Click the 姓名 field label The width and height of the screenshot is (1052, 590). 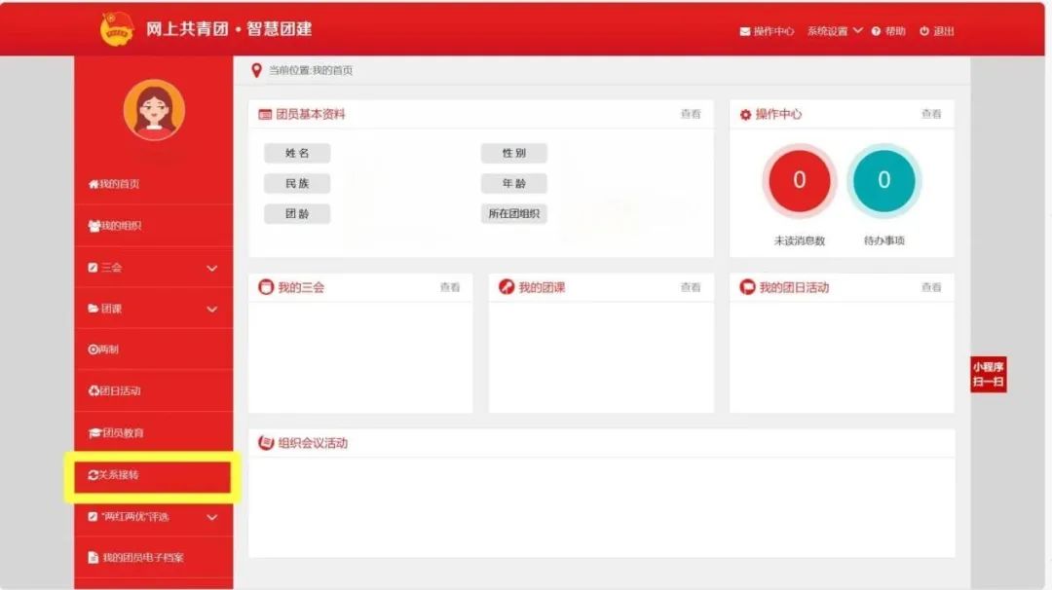(x=297, y=154)
